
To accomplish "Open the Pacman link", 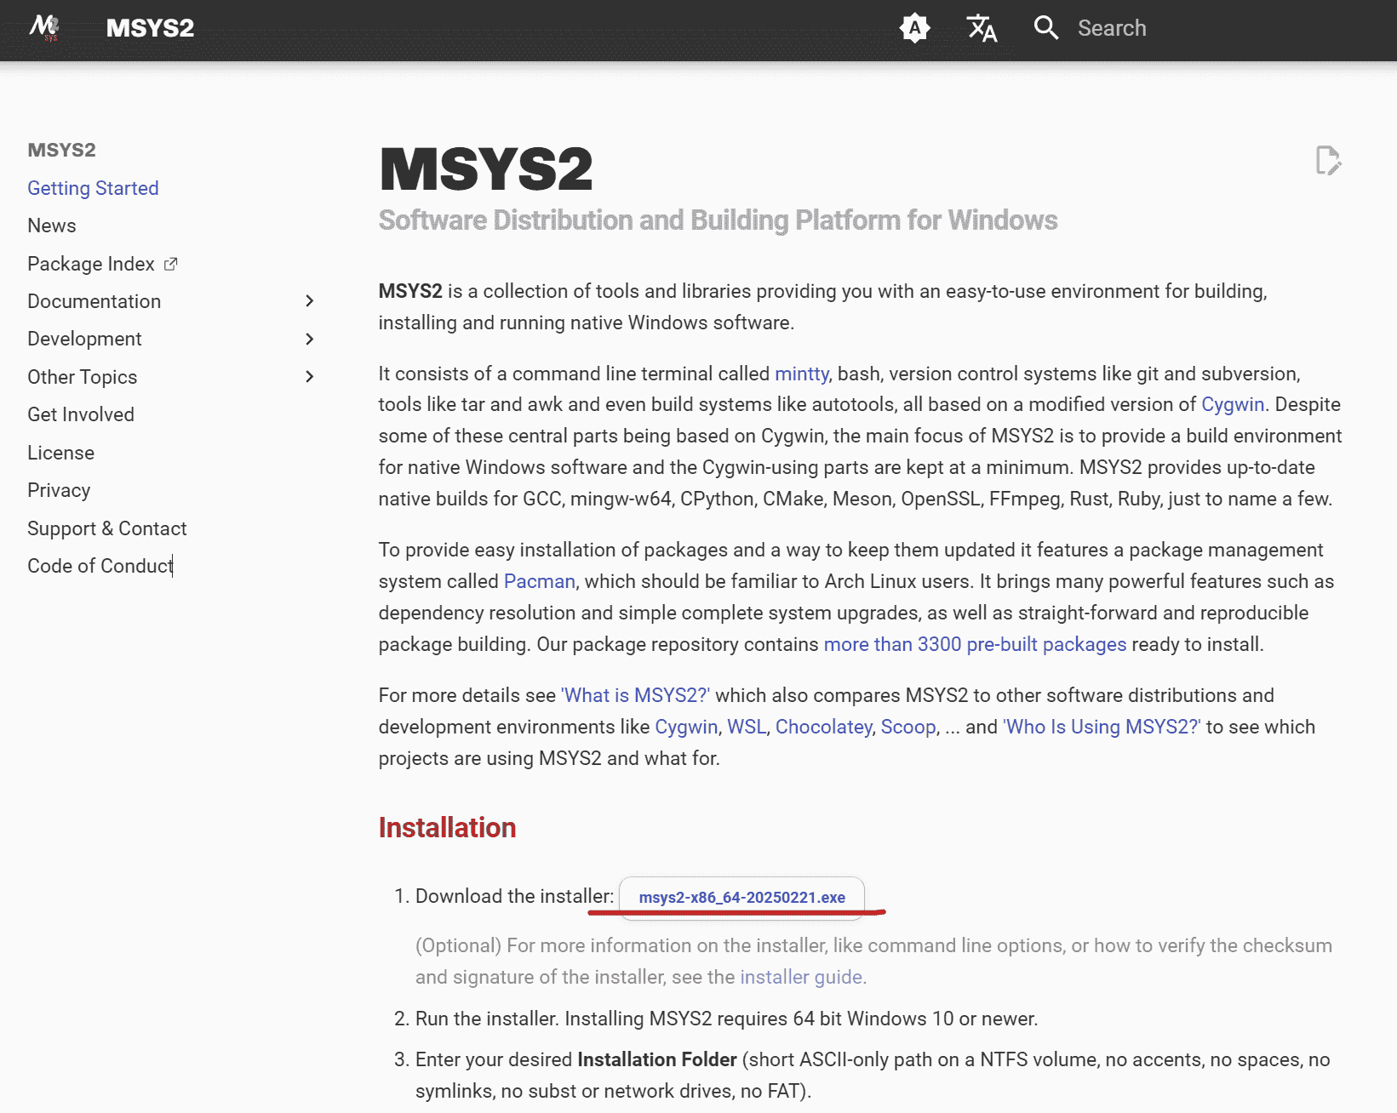I will tap(538, 581).
